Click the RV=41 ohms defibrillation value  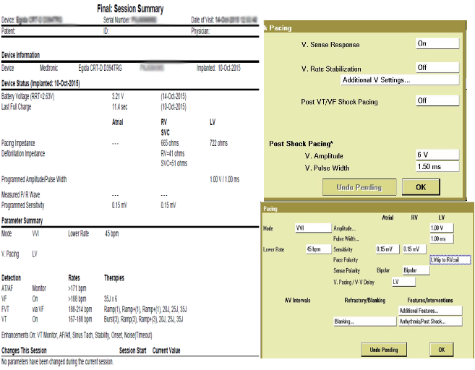173,153
